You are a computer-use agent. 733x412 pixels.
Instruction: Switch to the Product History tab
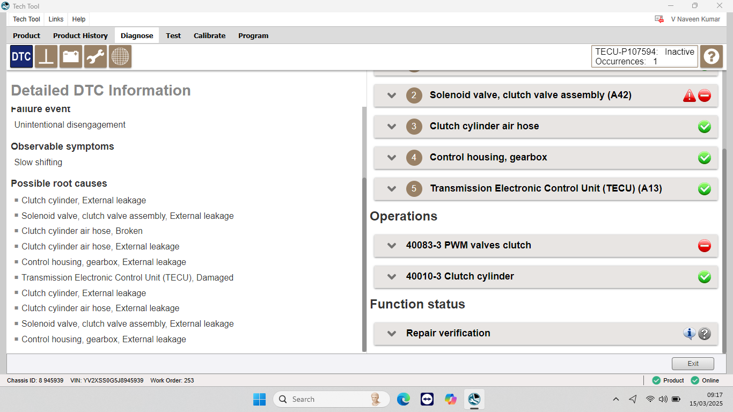(80, 35)
